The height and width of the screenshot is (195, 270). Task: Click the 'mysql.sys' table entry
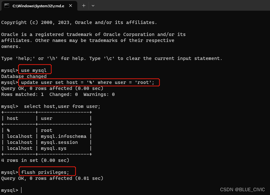click(54, 149)
